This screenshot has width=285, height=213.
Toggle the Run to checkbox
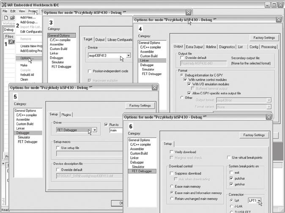[106, 125]
